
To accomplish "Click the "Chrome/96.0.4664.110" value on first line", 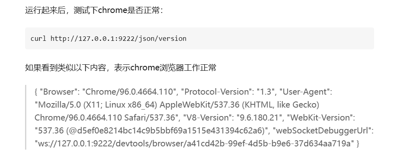I will click(x=129, y=92).
